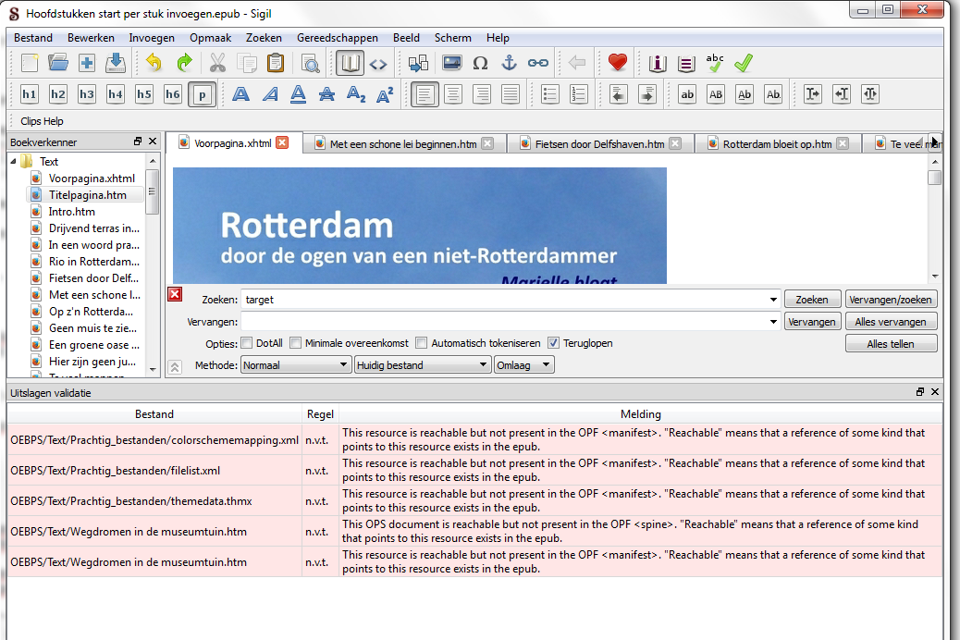Redo with the green arrow
960x640 pixels.
[x=184, y=63]
